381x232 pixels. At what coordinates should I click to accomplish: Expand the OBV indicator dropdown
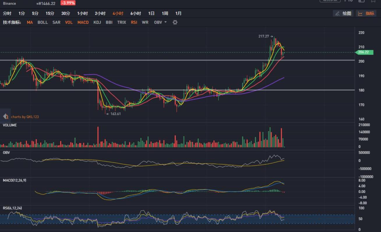coord(165,22)
